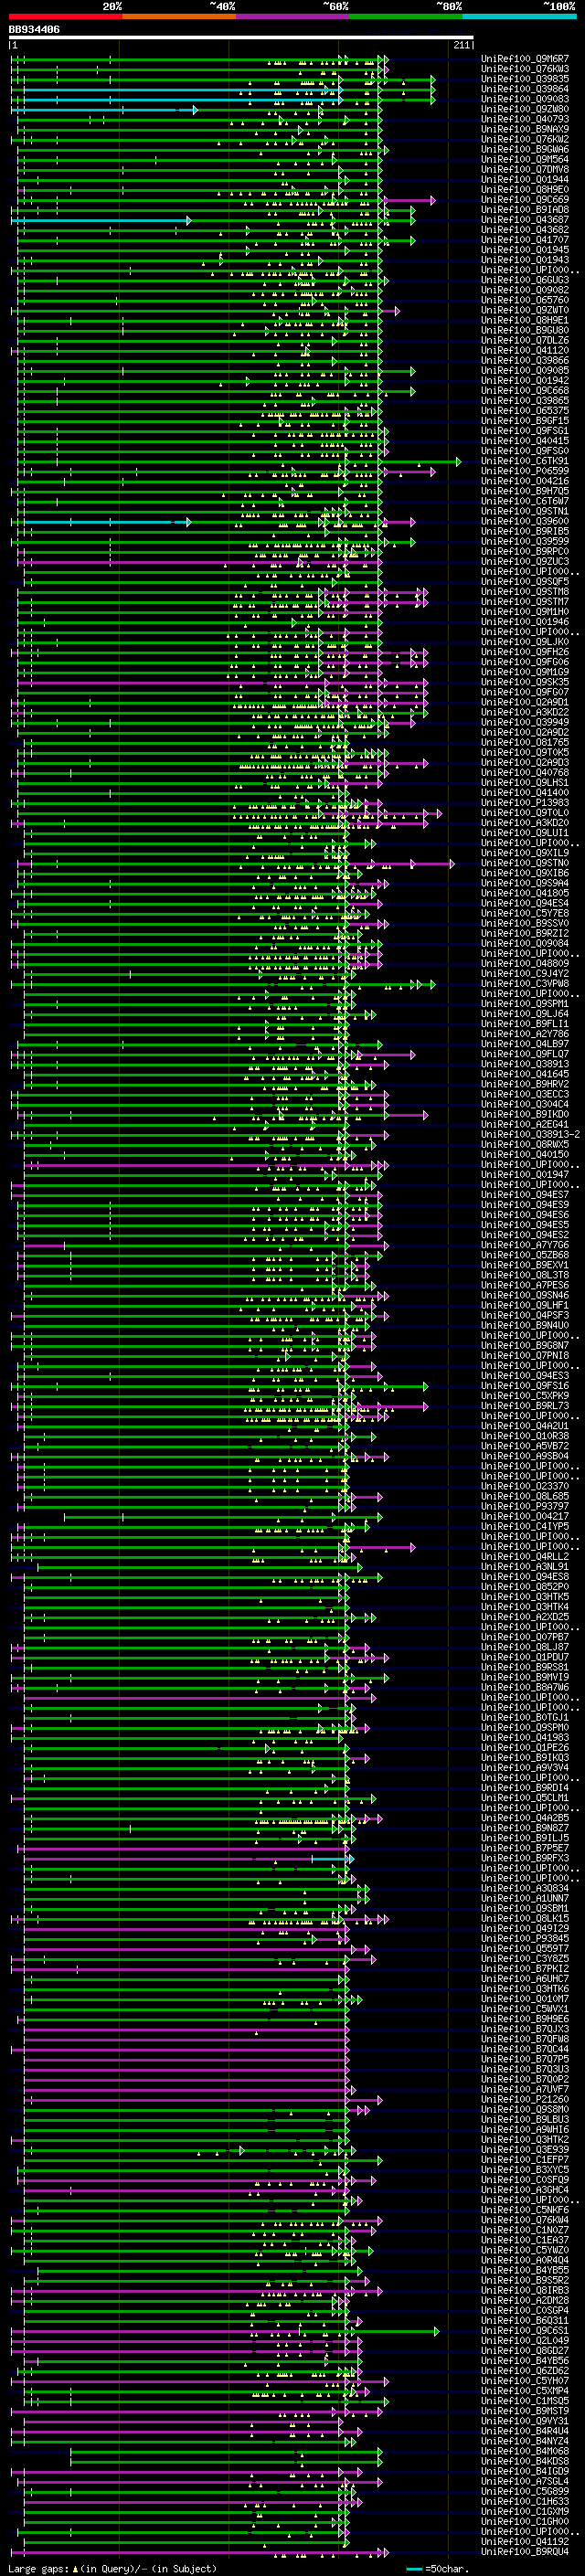Select the UniRef100_Q9C668 label
This screenshot has height=2576, width=585.
(x=525, y=391)
